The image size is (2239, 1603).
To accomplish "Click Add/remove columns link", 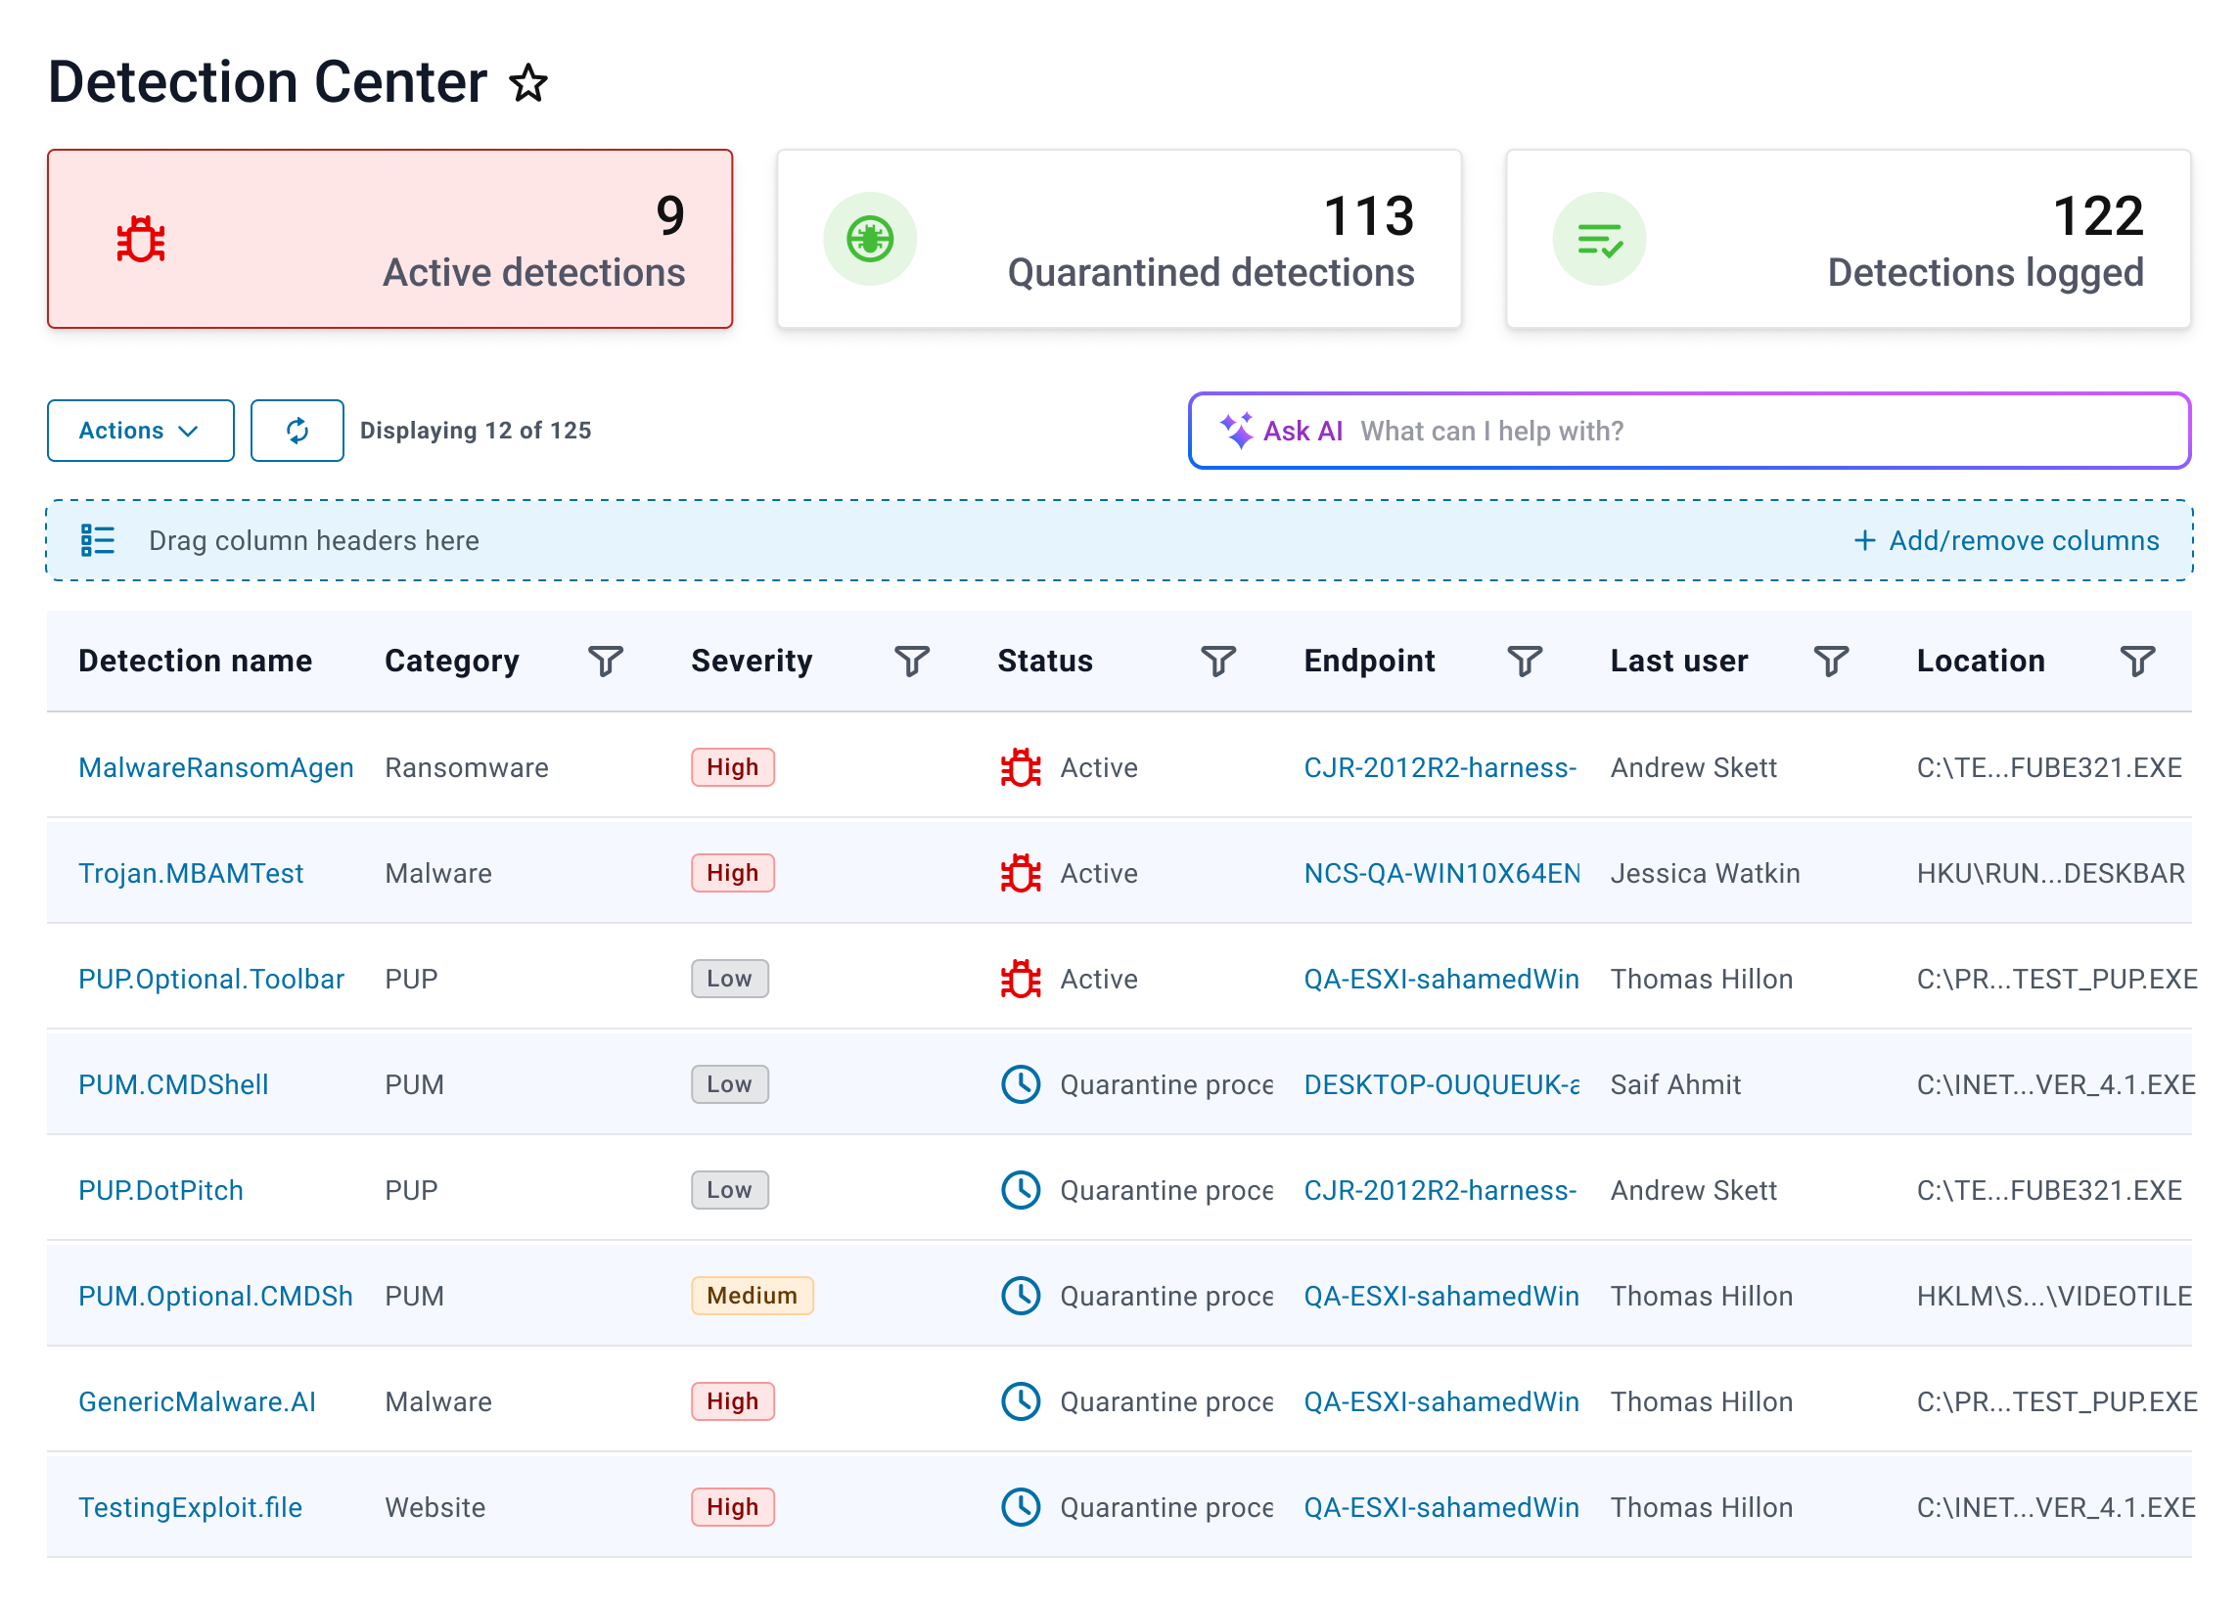I will pyautogui.click(x=2007, y=540).
